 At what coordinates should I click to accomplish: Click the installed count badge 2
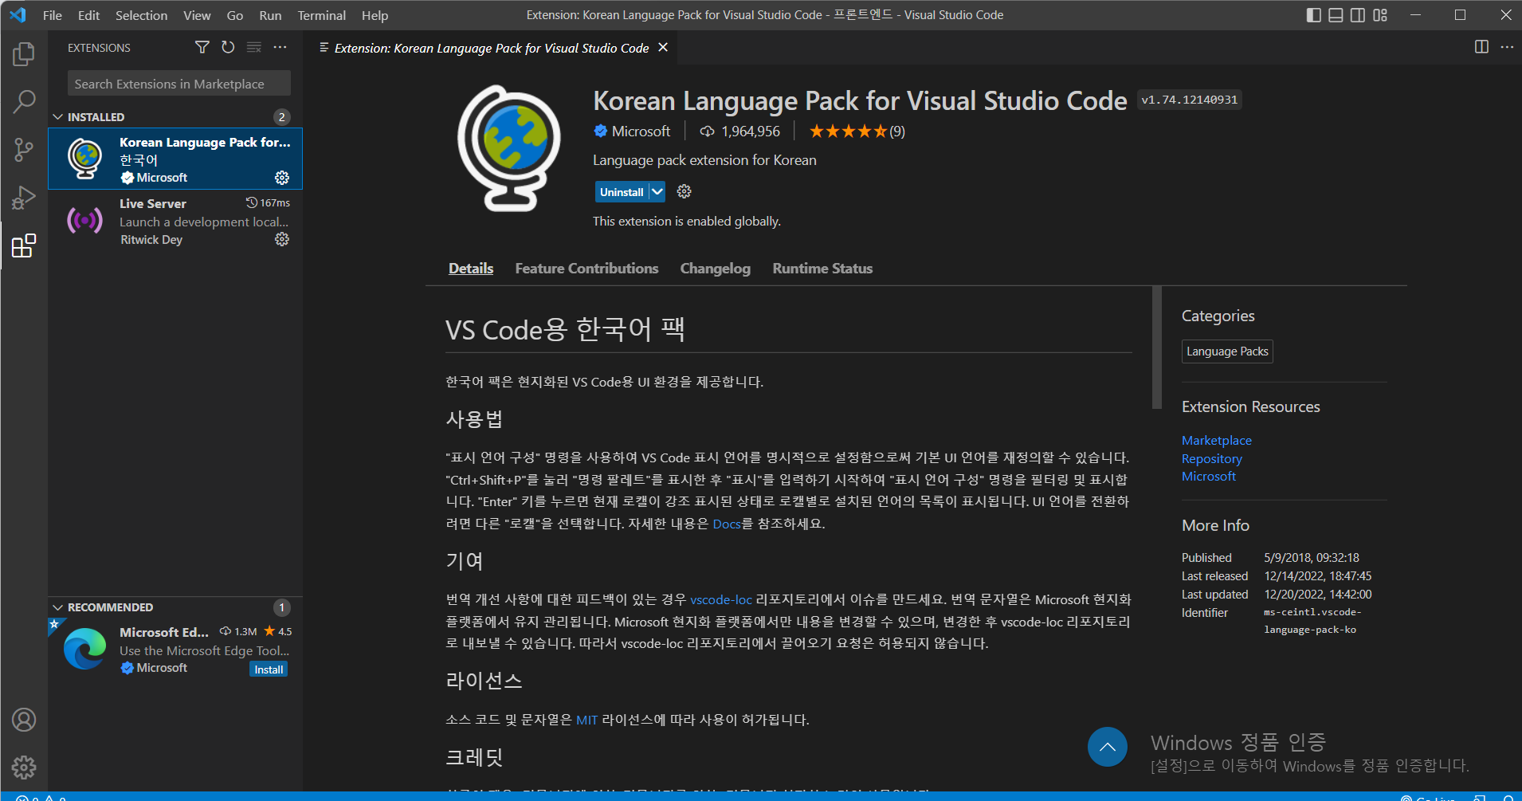(281, 117)
